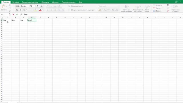Viewport: 183px width, 103px height.
Task: Select cell B1 with Катег
Action: point(15,20)
